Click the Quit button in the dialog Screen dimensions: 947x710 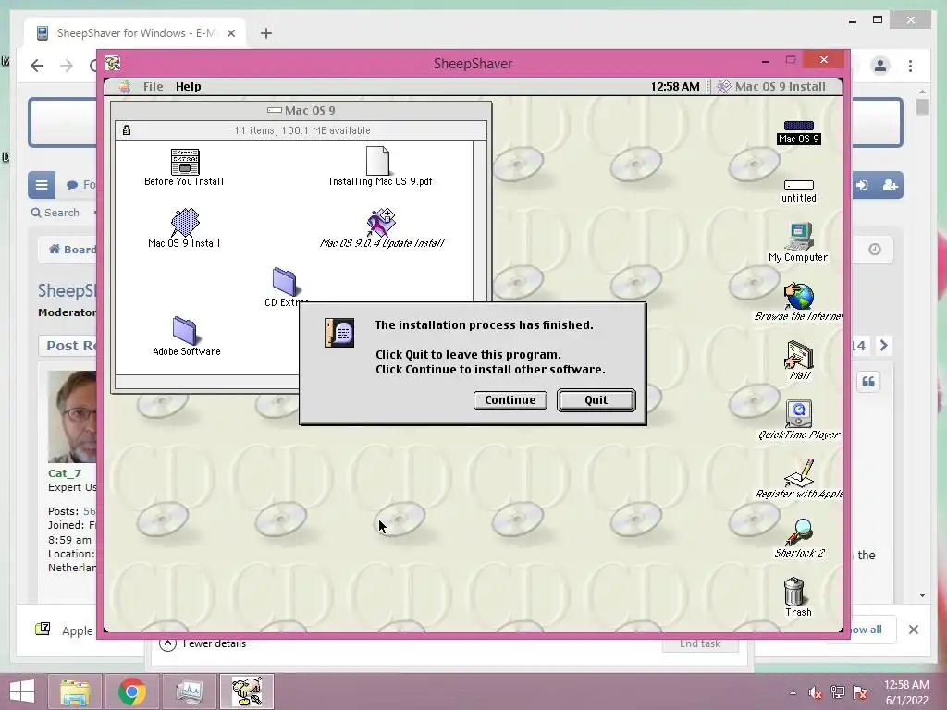click(596, 399)
